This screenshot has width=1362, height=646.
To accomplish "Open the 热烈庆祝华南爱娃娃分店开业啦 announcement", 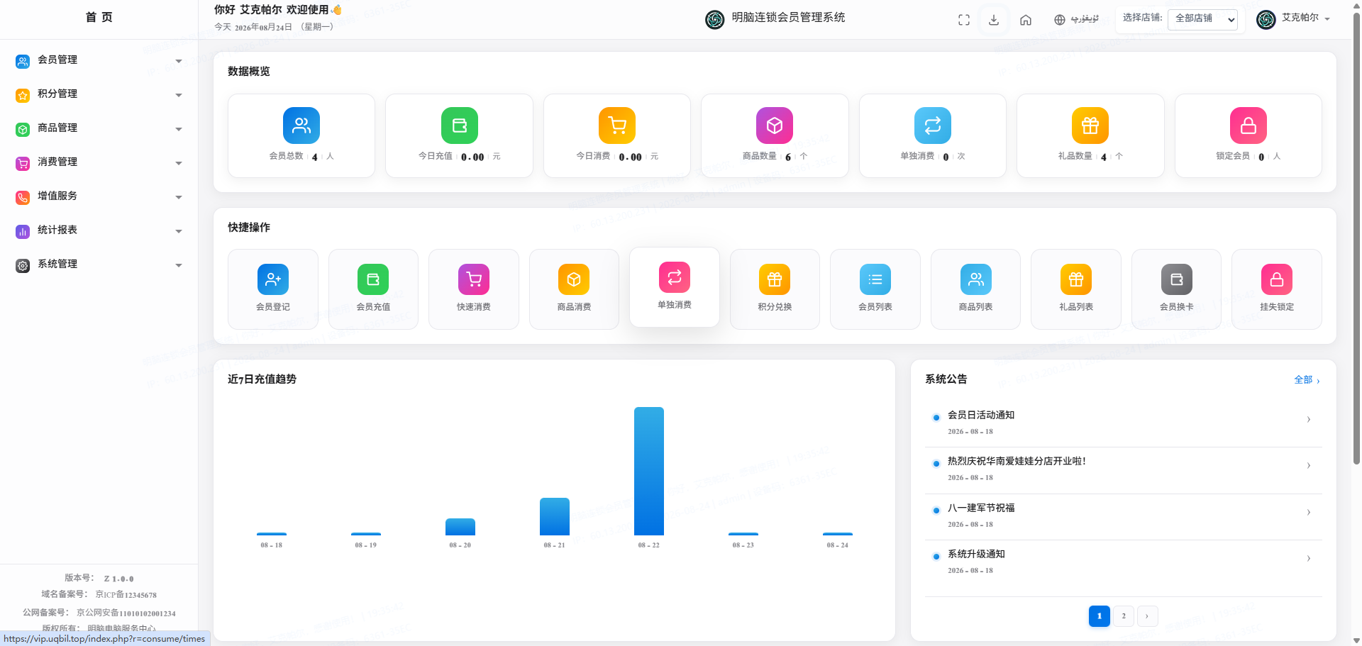I will pos(1123,469).
